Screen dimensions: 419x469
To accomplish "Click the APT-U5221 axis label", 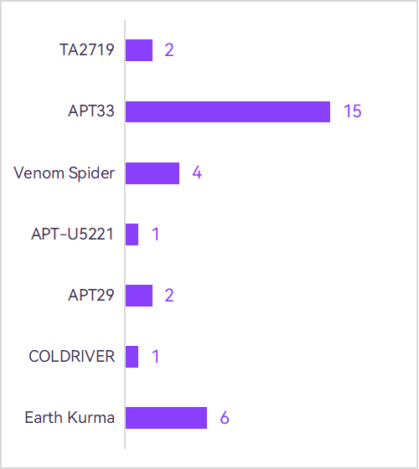I will 72,234.
